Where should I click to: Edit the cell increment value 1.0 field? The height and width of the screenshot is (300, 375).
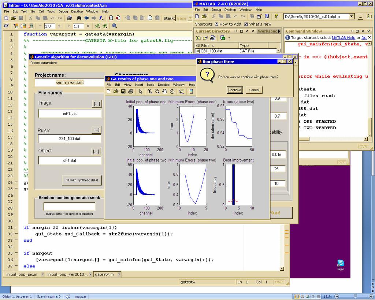[49, 26]
